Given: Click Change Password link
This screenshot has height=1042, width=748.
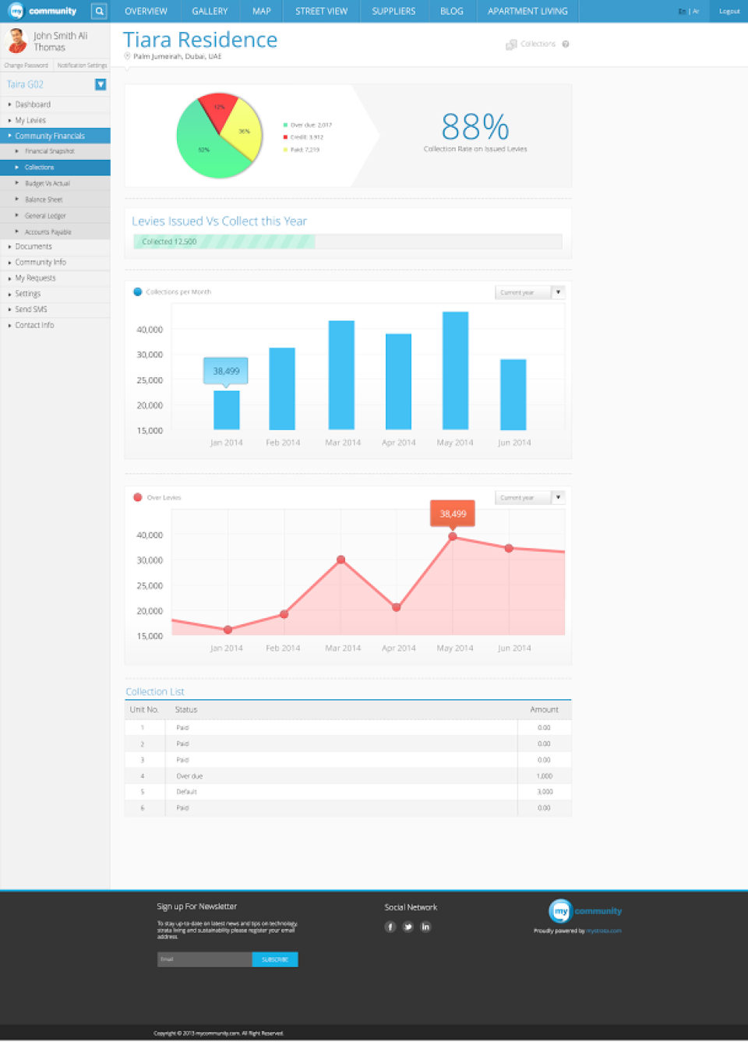Looking at the screenshot, I should pos(26,65).
